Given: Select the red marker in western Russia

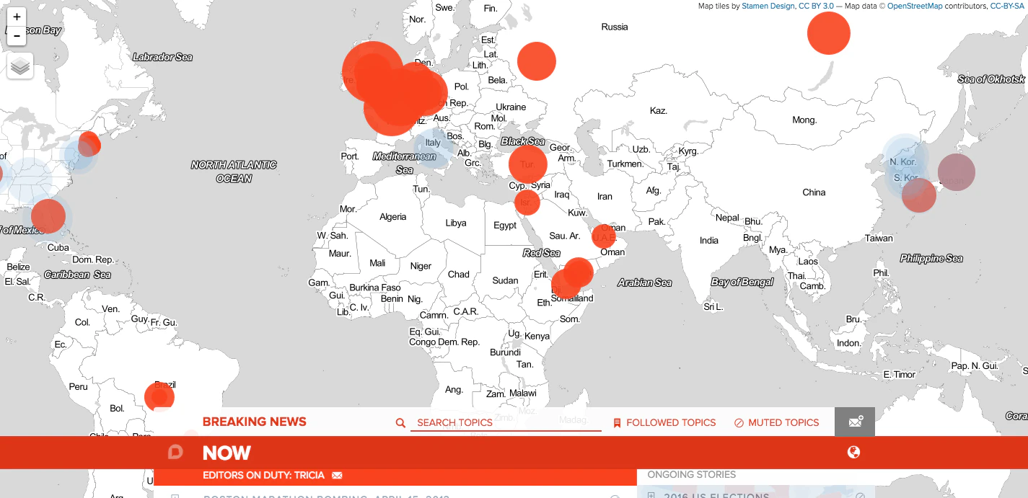Looking at the screenshot, I should click(x=537, y=61).
